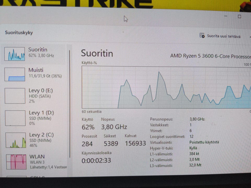Click the Perusnopeus 3,80 GHz value

click(197, 119)
